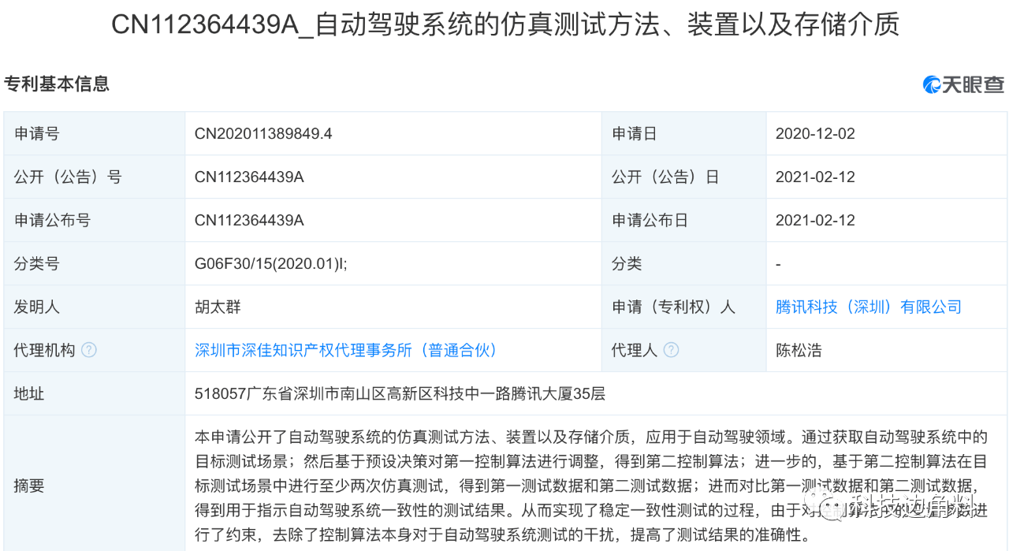Click the dash value beside 分类
Image resolution: width=1009 pixels, height=551 pixels.
pos(779,263)
